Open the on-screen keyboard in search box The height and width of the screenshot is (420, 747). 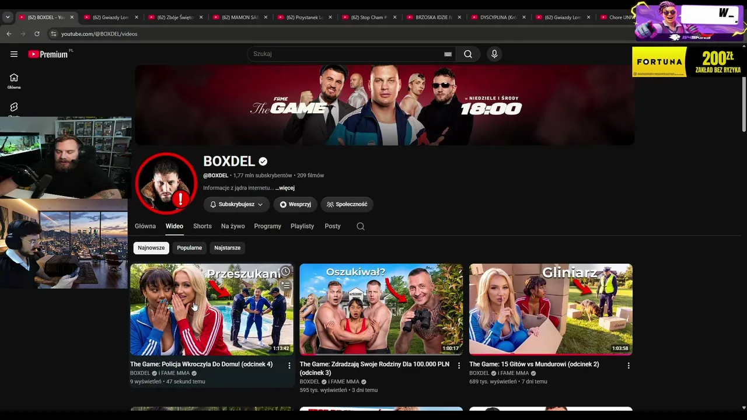point(448,54)
